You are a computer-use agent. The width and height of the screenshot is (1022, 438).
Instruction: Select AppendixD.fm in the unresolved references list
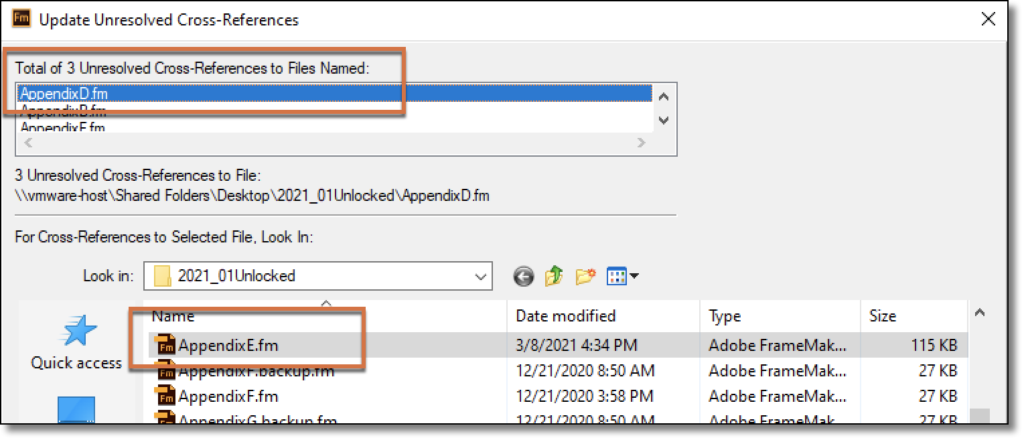click(268, 94)
